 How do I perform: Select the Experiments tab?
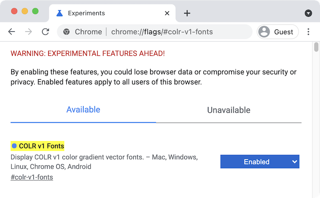[x=112, y=13]
